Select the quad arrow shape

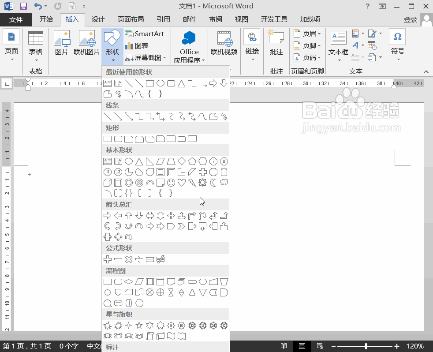point(171,216)
